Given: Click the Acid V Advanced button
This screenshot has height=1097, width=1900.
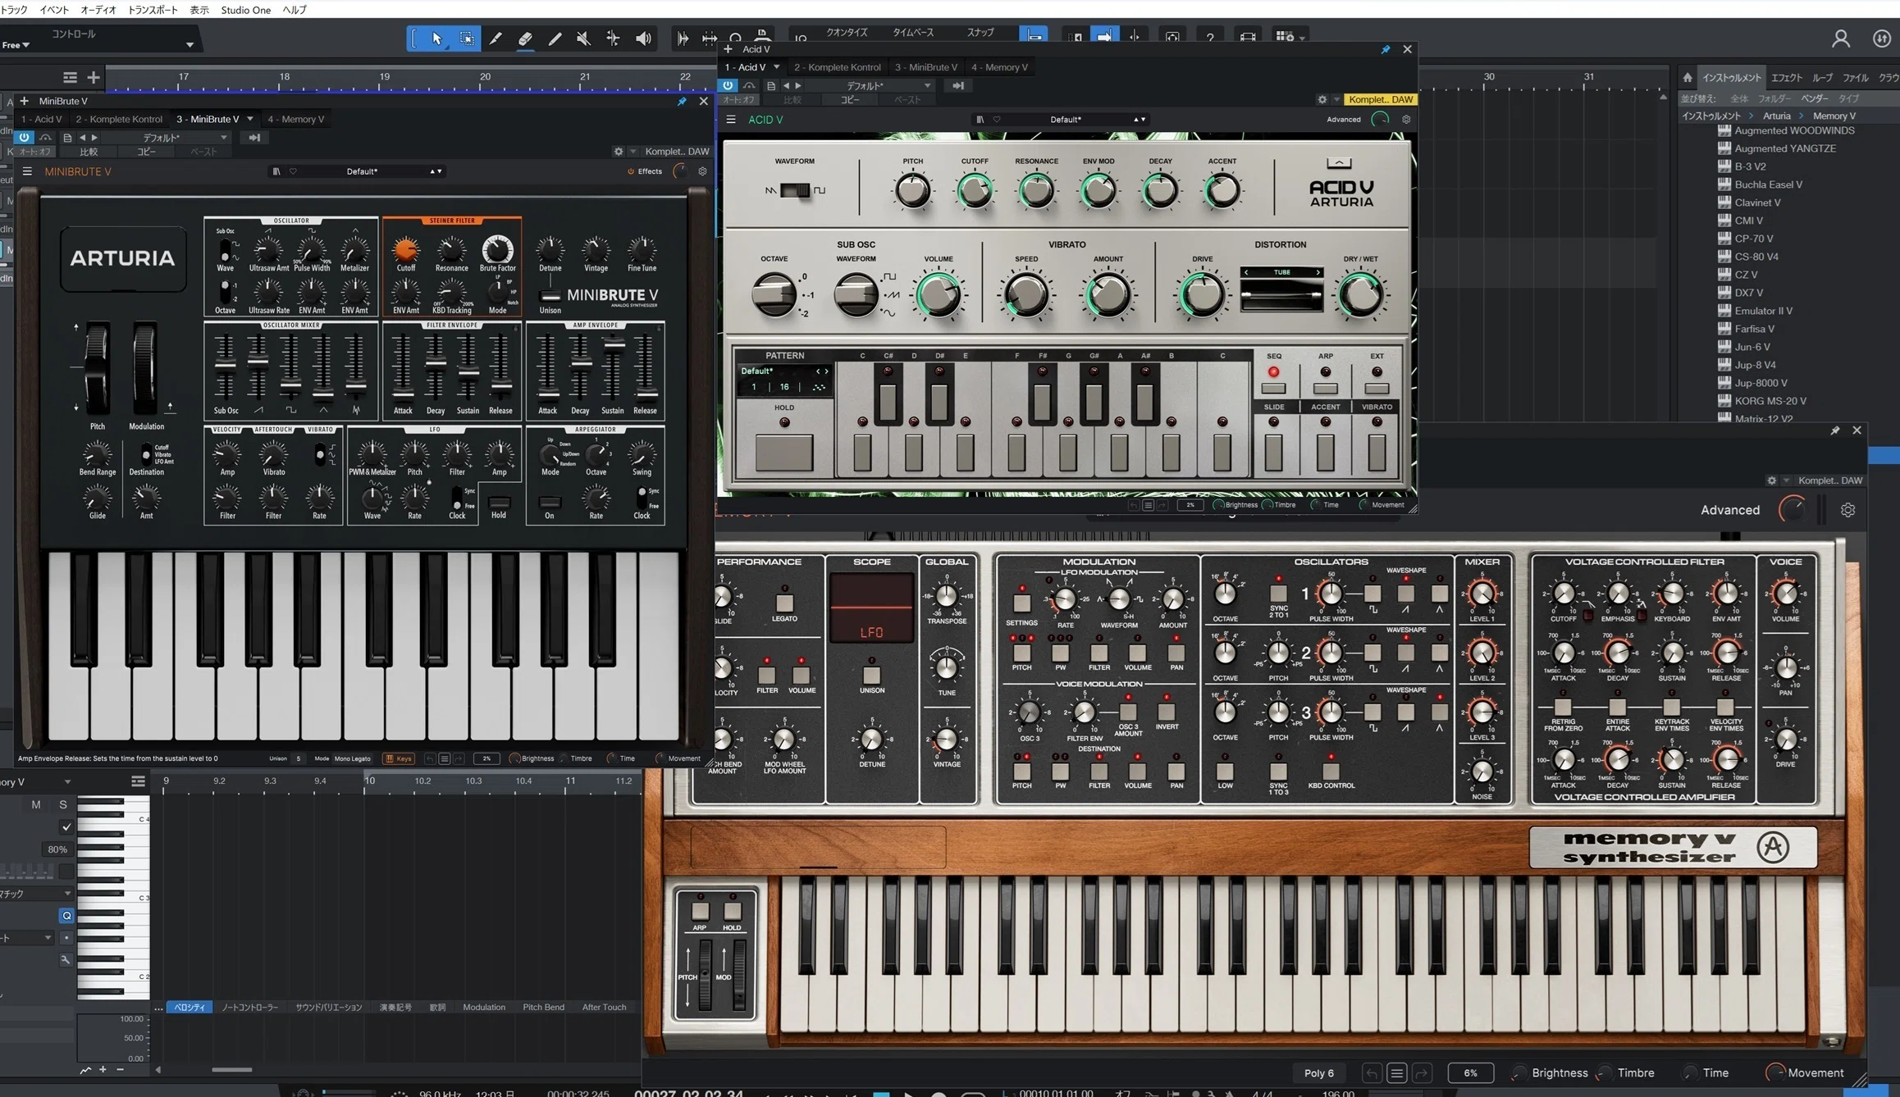Looking at the screenshot, I should pyautogui.click(x=1344, y=120).
